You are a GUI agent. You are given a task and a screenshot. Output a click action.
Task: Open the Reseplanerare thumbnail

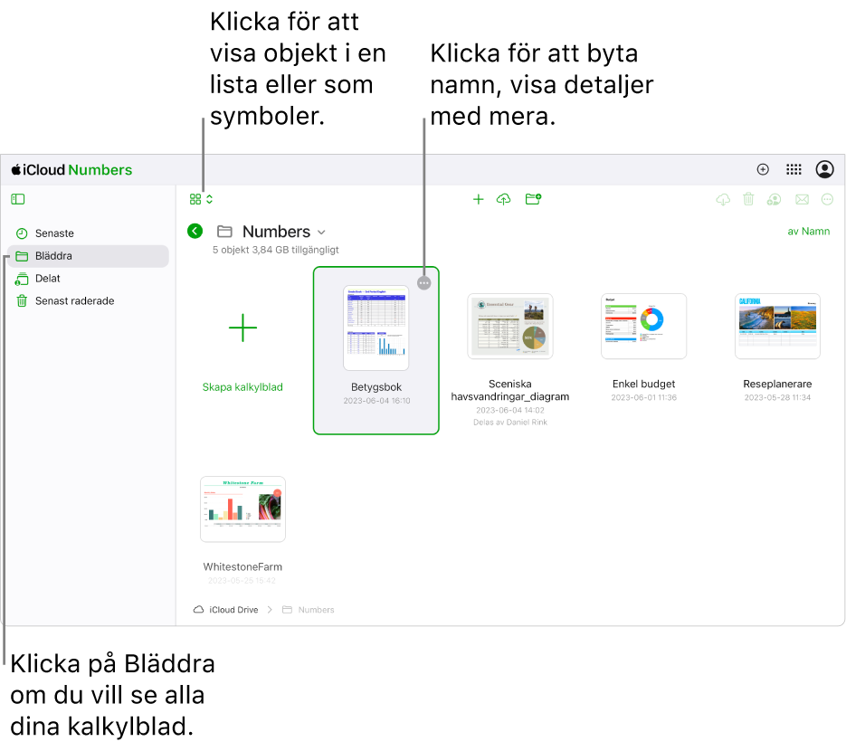777,326
